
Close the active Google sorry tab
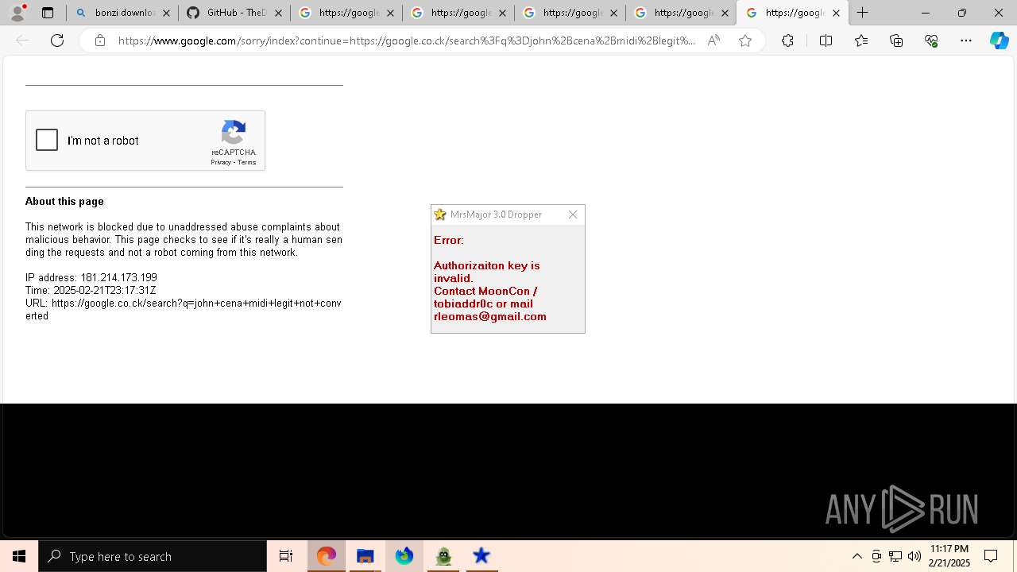[836, 13]
